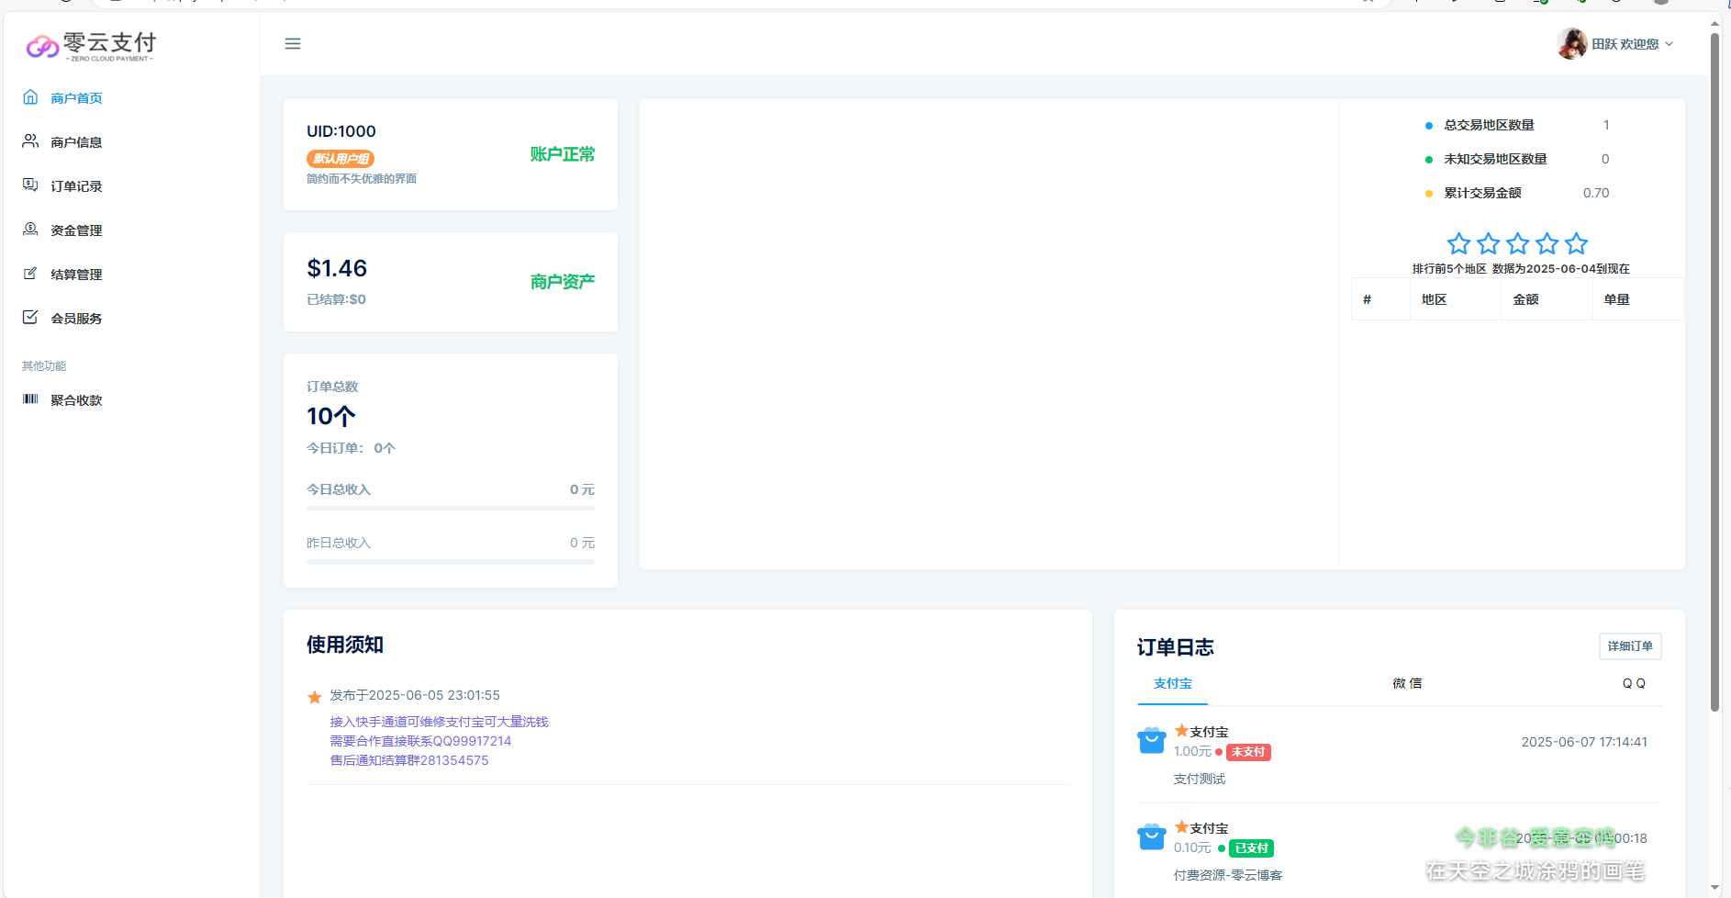Click the 聚合收款 barcode icon
1731x898 pixels.
(30, 399)
